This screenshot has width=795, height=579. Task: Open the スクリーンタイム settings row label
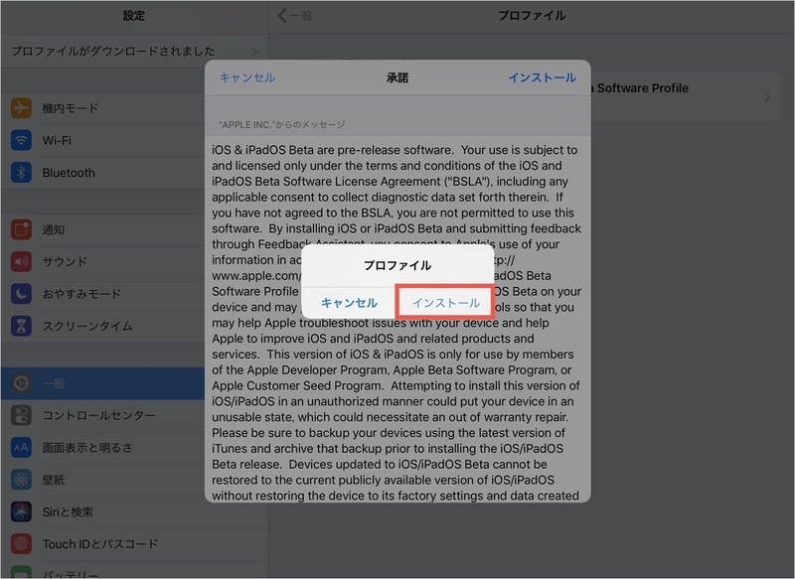pyautogui.click(x=87, y=326)
